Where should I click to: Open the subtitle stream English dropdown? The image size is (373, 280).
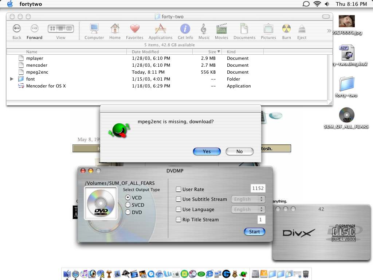pos(248,199)
